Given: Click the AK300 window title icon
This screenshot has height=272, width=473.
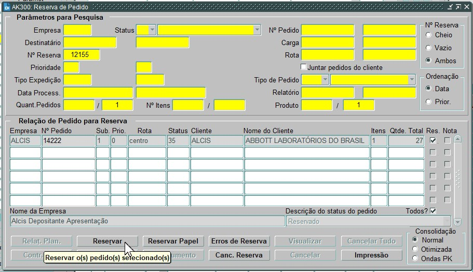Looking at the screenshot, I should click(x=7, y=7).
